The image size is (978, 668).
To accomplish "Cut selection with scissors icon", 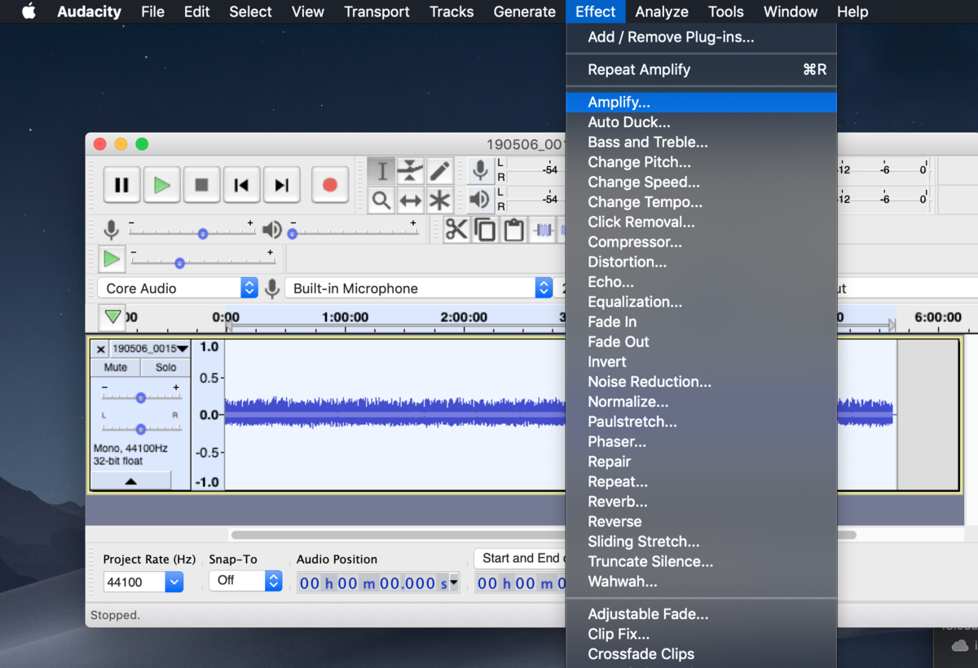I will [x=456, y=230].
